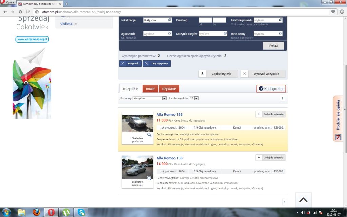Open the Opera downloads icon

(x=342, y=12)
